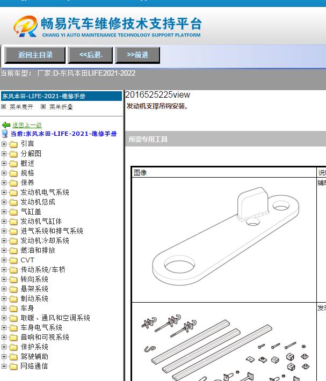Click the 菜单折叠 collapse-menu icon
The image size is (326, 381).
[44, 106]
